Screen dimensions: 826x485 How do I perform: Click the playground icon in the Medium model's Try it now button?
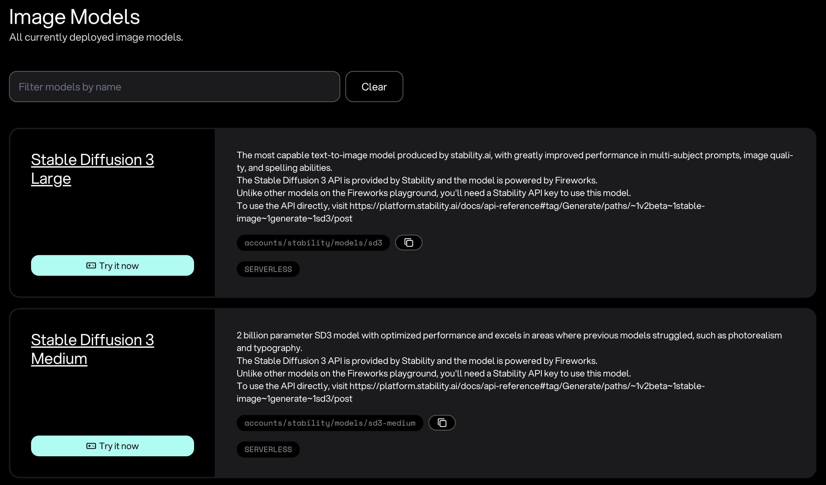point(91,446)
